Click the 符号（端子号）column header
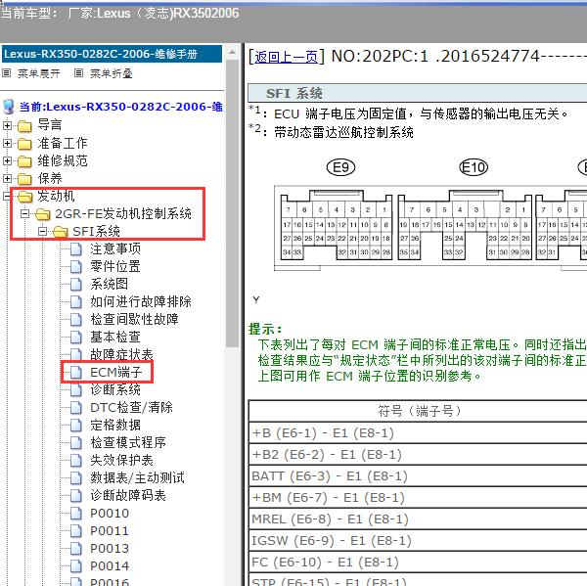 point(418,411)
